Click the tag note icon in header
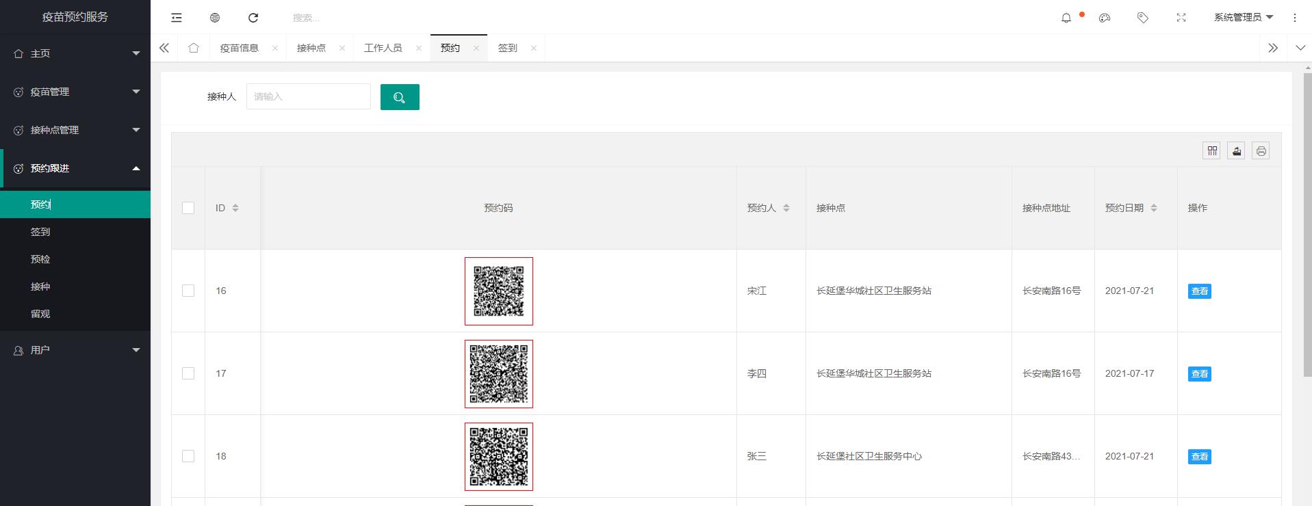The width and height of the screenshot is (1312, 506). [1143, 18]
